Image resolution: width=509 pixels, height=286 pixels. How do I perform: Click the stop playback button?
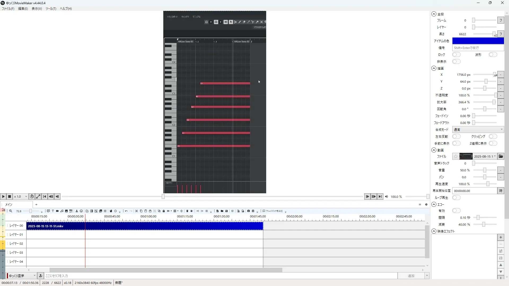pyautogui.click(x=10, y=196)
